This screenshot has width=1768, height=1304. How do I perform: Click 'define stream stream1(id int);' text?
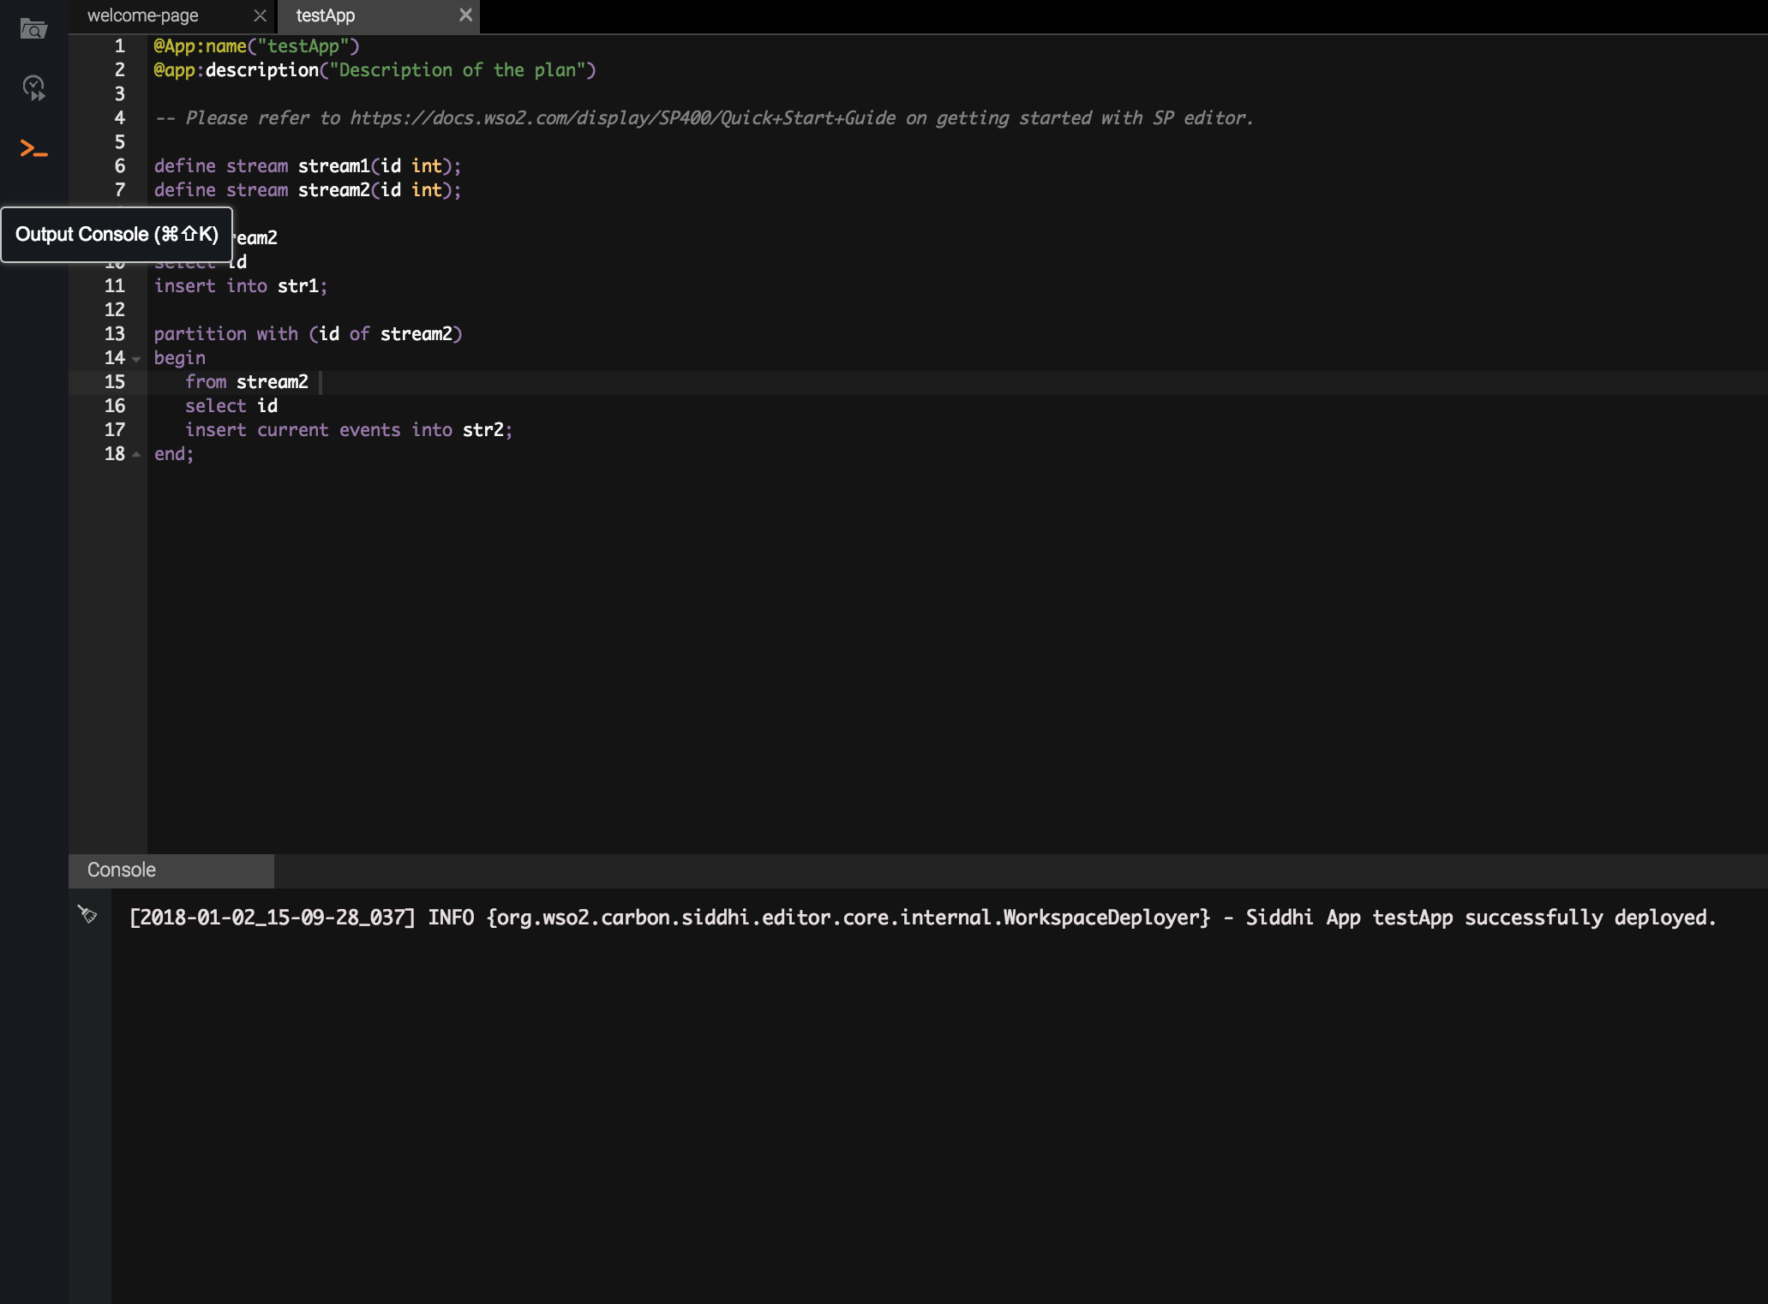308,166
